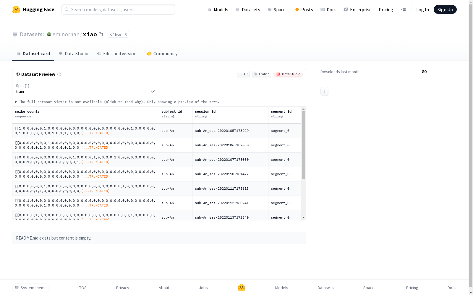This screenshot has width=473, height=295.
Task: Open the Docs footer link
Action: click(x=452, y=288)
